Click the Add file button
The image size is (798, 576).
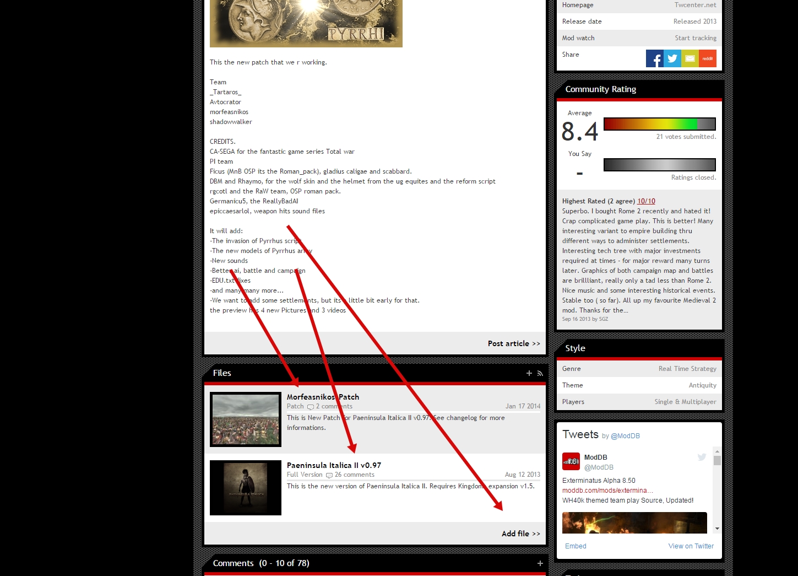pyautogui.click(x=520, y=534)
